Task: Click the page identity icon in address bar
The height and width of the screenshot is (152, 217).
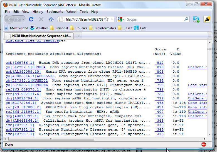Action: (x=61, y=19)
